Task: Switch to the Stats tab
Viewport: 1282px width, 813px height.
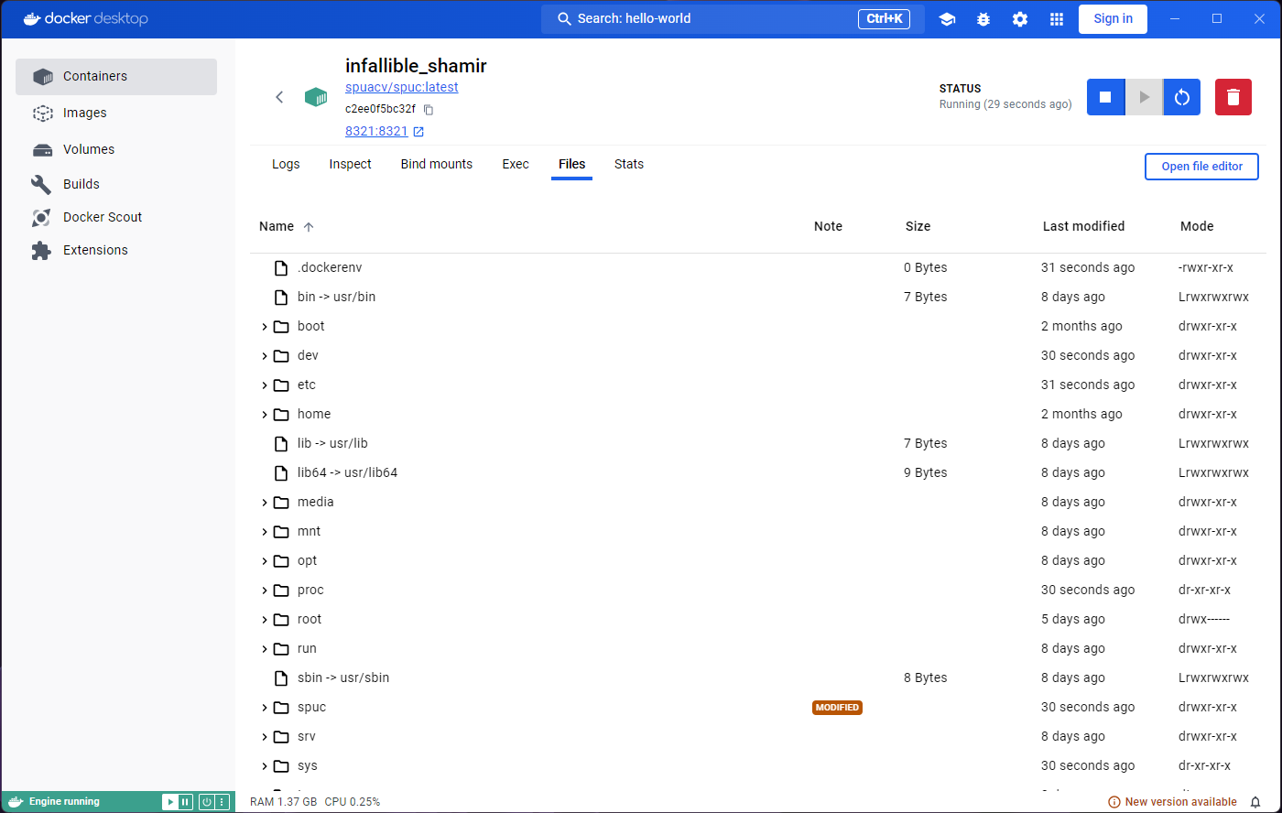Action: point(629,164)
